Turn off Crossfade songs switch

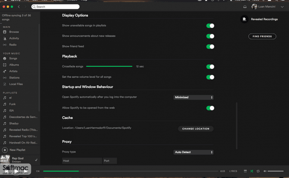[210, 67]
